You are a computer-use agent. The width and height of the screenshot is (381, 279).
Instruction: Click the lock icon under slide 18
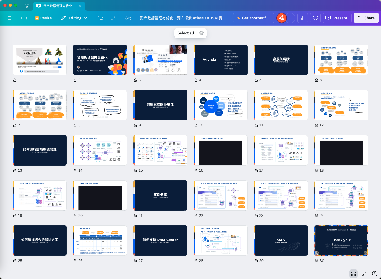pyautogui.click(x=316, y=170)
